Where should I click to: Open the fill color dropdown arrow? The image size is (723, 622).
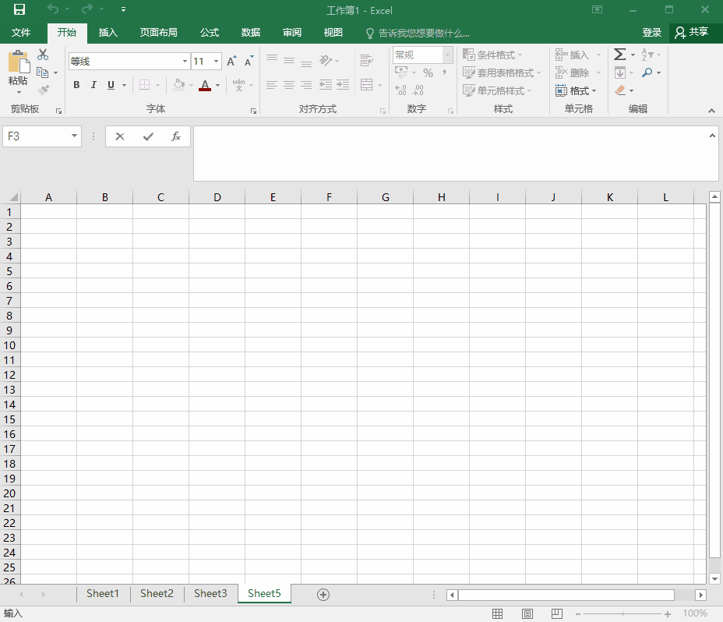click(192, 86)
